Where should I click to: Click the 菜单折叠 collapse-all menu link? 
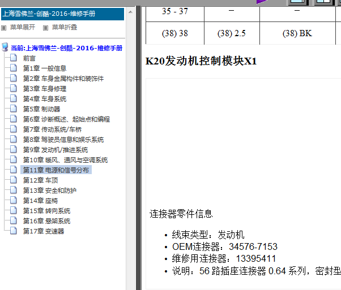65,27
